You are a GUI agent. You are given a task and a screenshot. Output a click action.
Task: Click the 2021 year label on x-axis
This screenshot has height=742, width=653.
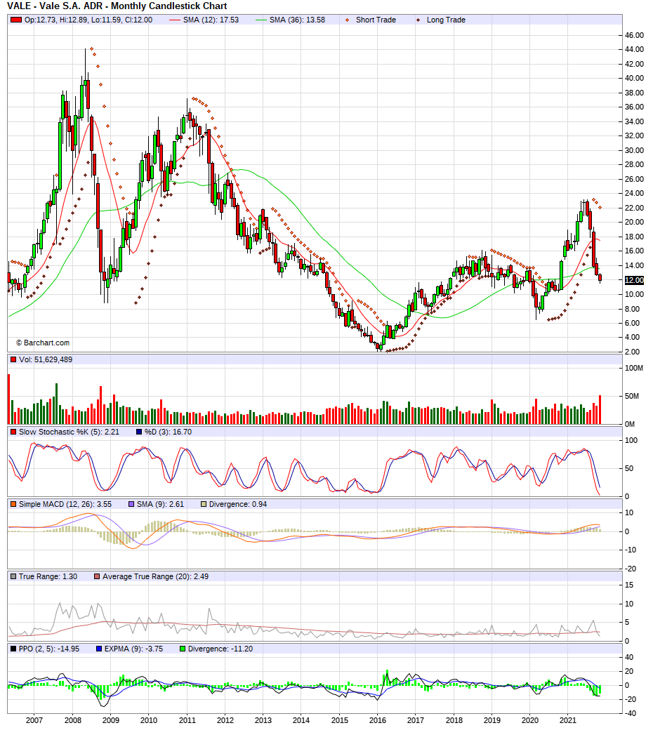[x=568, y=720]
